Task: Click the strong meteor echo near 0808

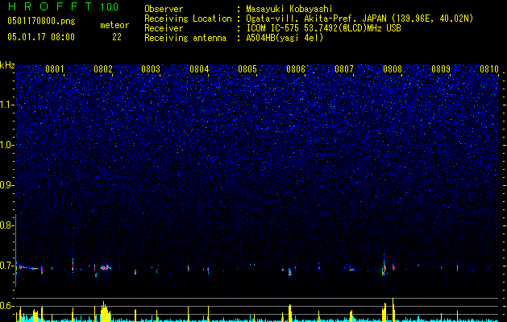Action: tap(384, 268)
